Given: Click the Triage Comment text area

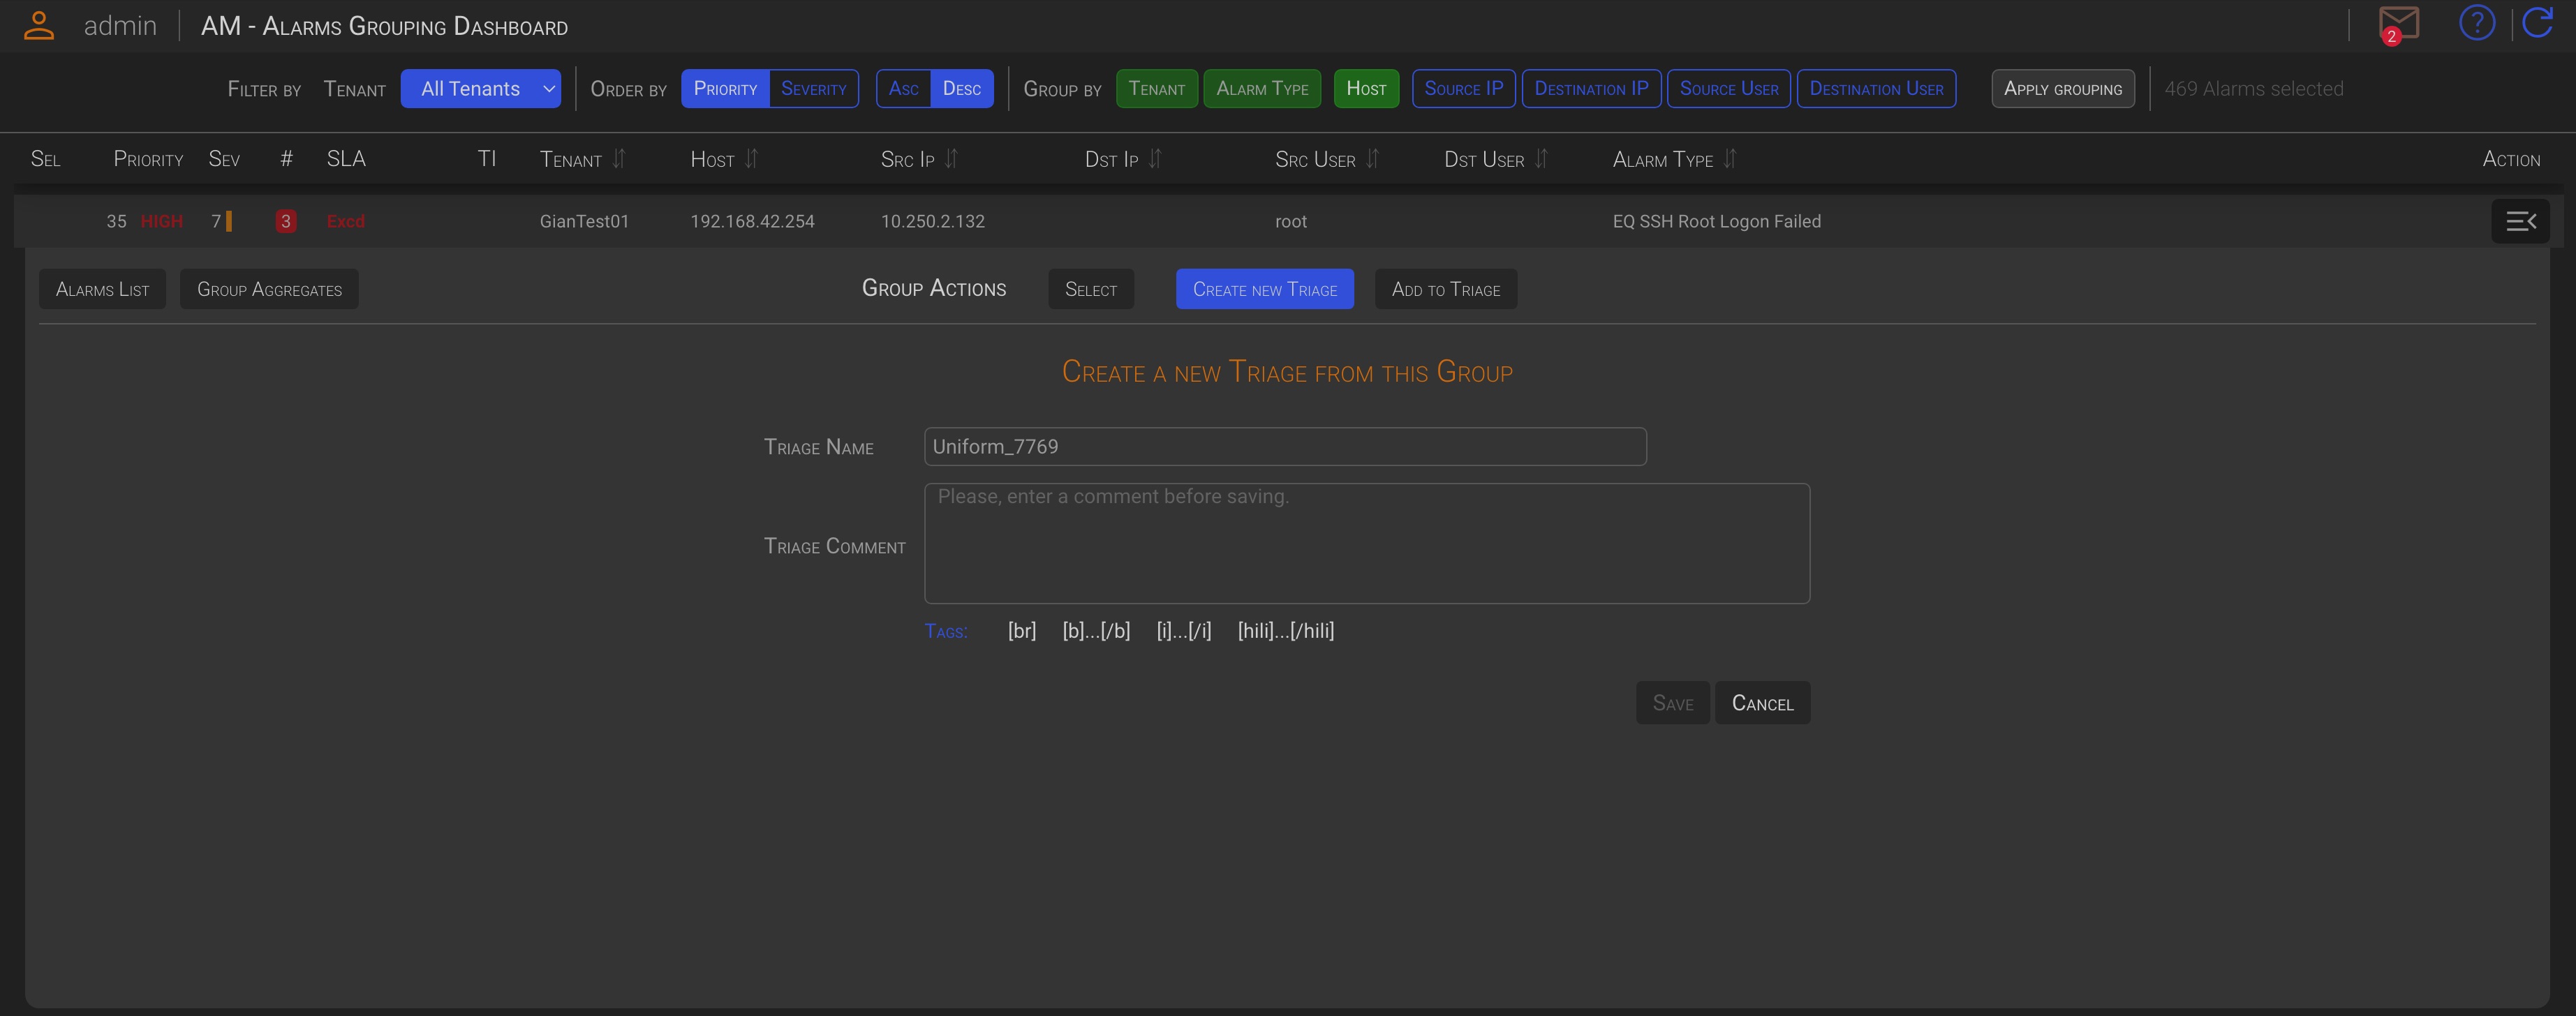Looking at the screenshot, I should [x=1366, y=544].
